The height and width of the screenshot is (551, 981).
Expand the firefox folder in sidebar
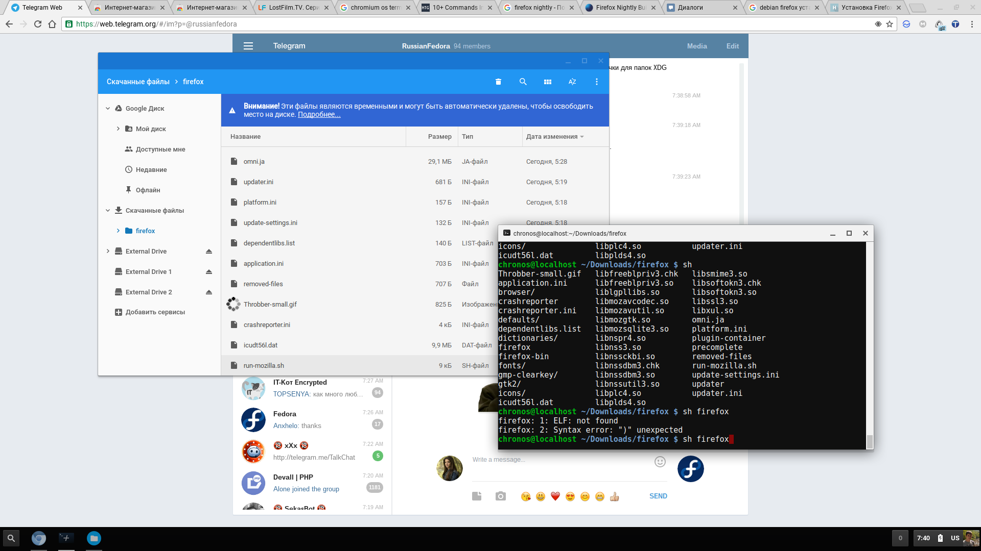(118, 231)
